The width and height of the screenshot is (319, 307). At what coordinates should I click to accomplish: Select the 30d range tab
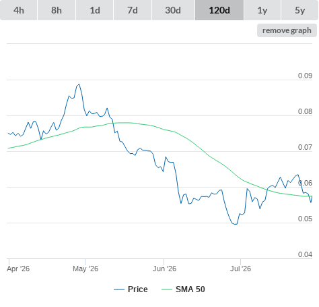click(x=173, y=10)
